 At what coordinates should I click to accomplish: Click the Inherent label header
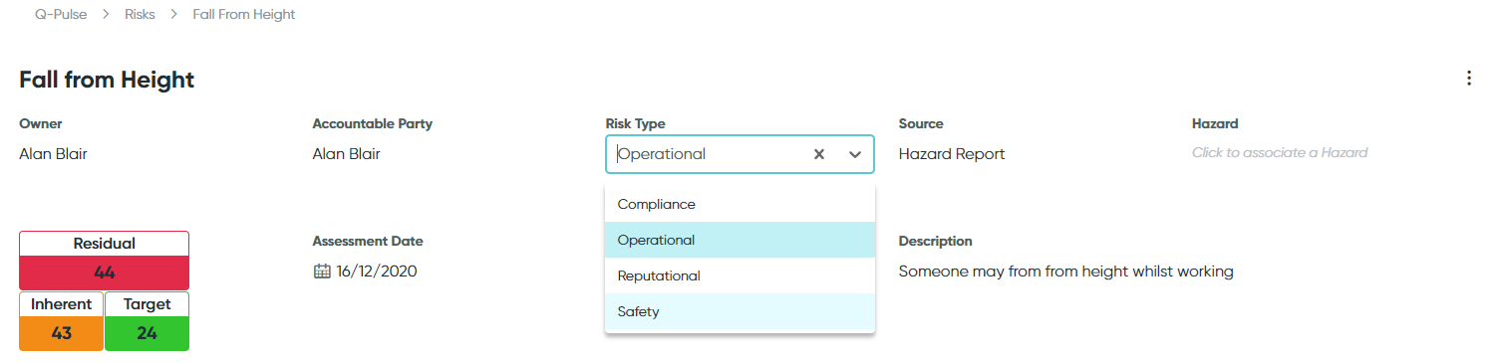click(x=61, y=304)
